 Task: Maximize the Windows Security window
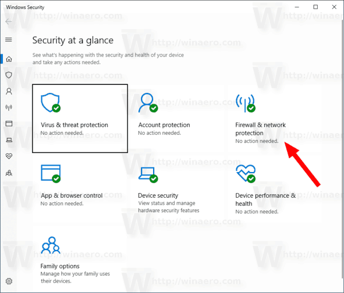point(315,7)
